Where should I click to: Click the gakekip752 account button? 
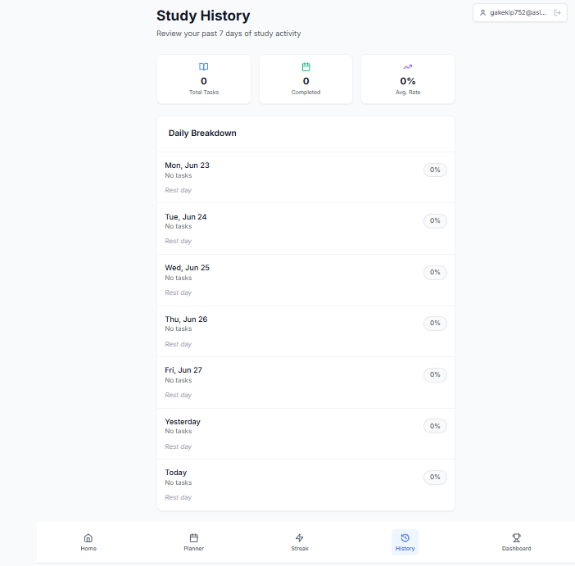(519, 13)
